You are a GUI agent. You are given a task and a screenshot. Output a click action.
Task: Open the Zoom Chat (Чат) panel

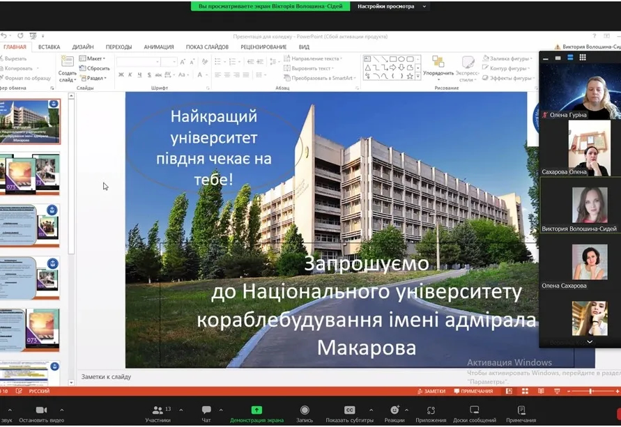click(x=206, y=410)
